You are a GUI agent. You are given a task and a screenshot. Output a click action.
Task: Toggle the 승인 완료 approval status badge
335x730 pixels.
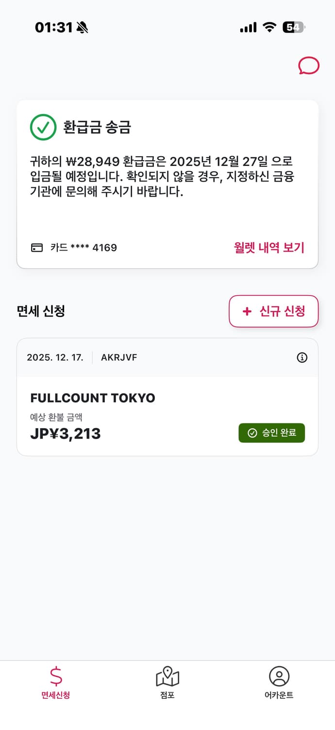tap(271, 432)
